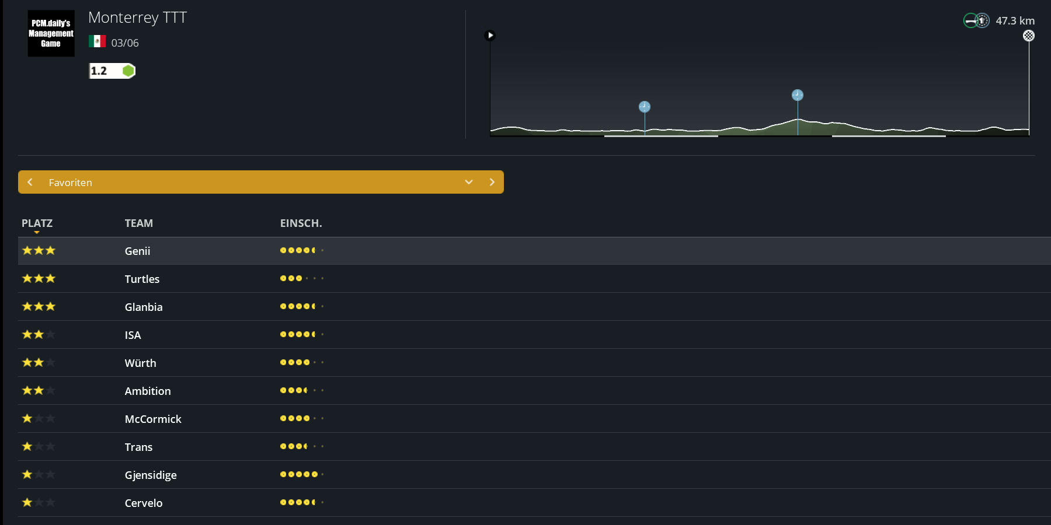The image size is (1051, 525).
Task: Go to previous view with left arrow
Action: point(30,183)
